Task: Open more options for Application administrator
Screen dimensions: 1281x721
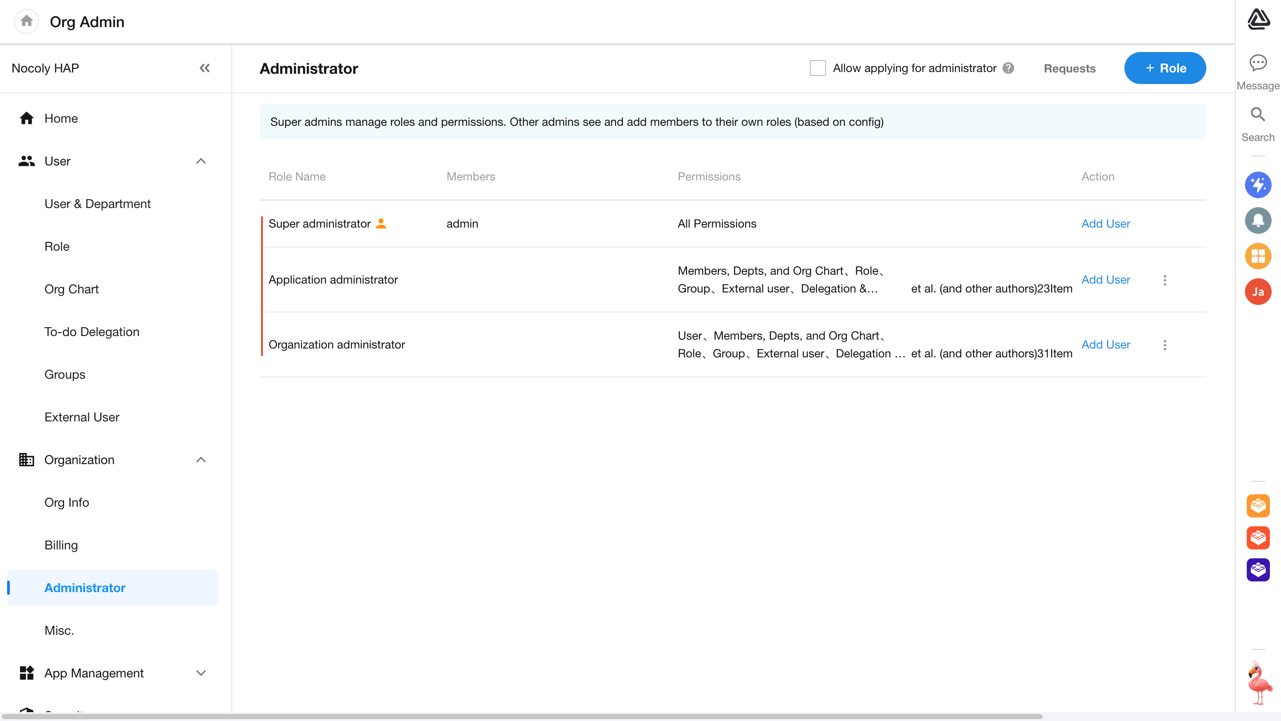Action: [x=1164, y=280]
